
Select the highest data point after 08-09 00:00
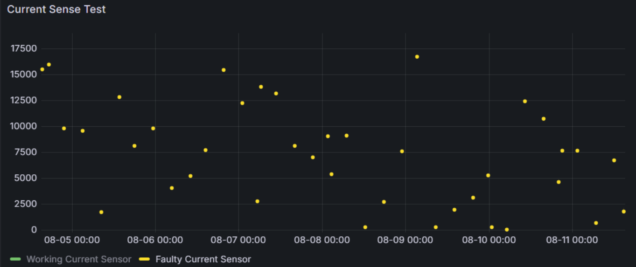pyautogui.click(x=417, y=57)
